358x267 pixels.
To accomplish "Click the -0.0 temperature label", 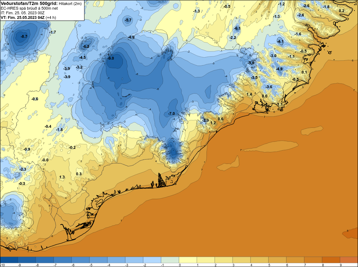I will [45, 160].
